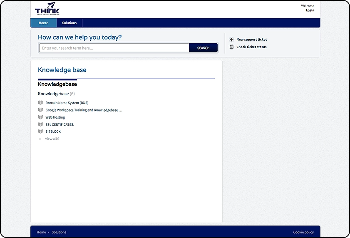The height and width of the screenshot is (238, 350).
Task: Open the Cookie policy footer link
Action: 303,232
